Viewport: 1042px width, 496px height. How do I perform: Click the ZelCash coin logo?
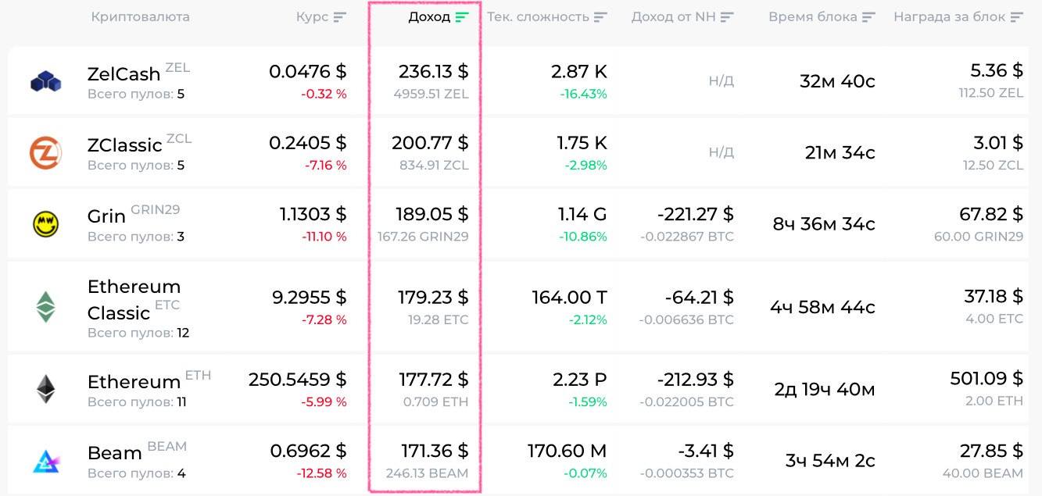(x=46, y=81)
